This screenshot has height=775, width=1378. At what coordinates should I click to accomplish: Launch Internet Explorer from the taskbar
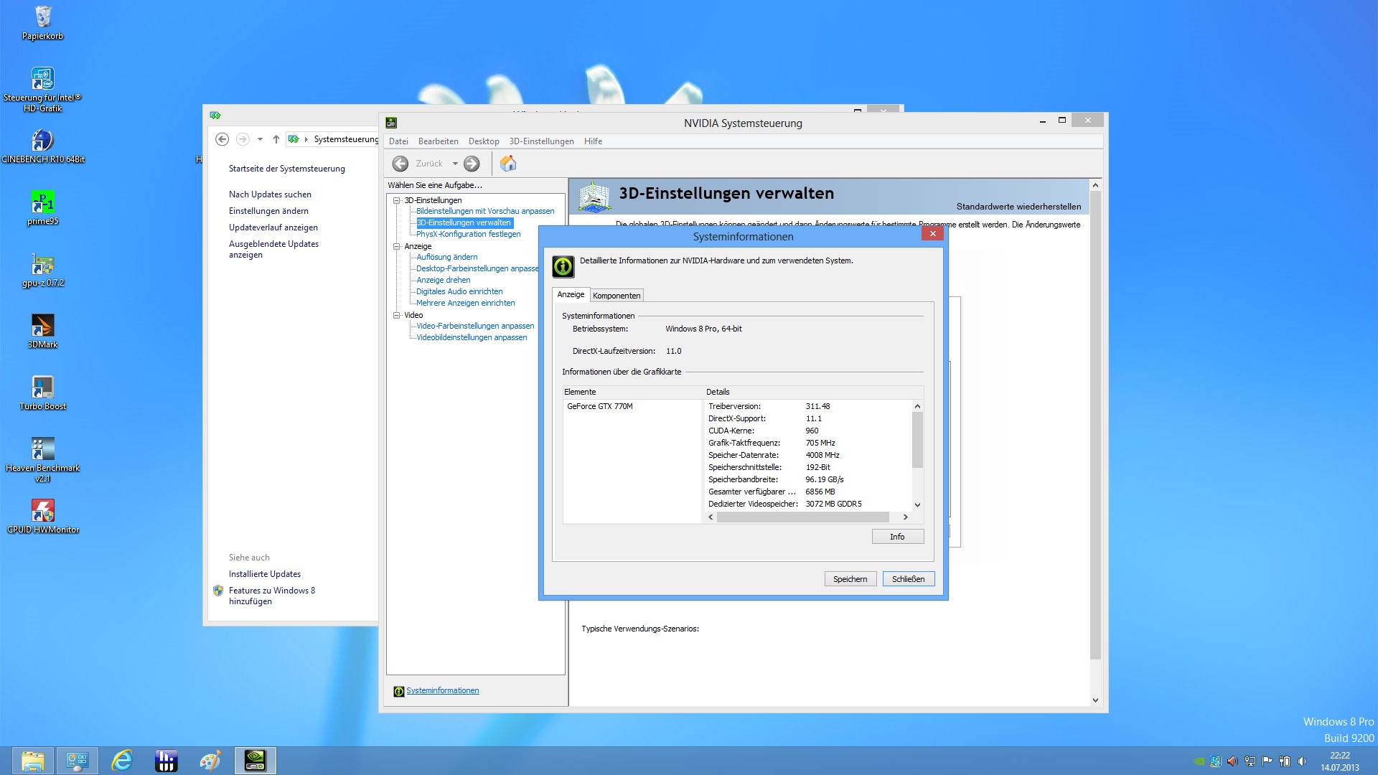pos(122,761)
